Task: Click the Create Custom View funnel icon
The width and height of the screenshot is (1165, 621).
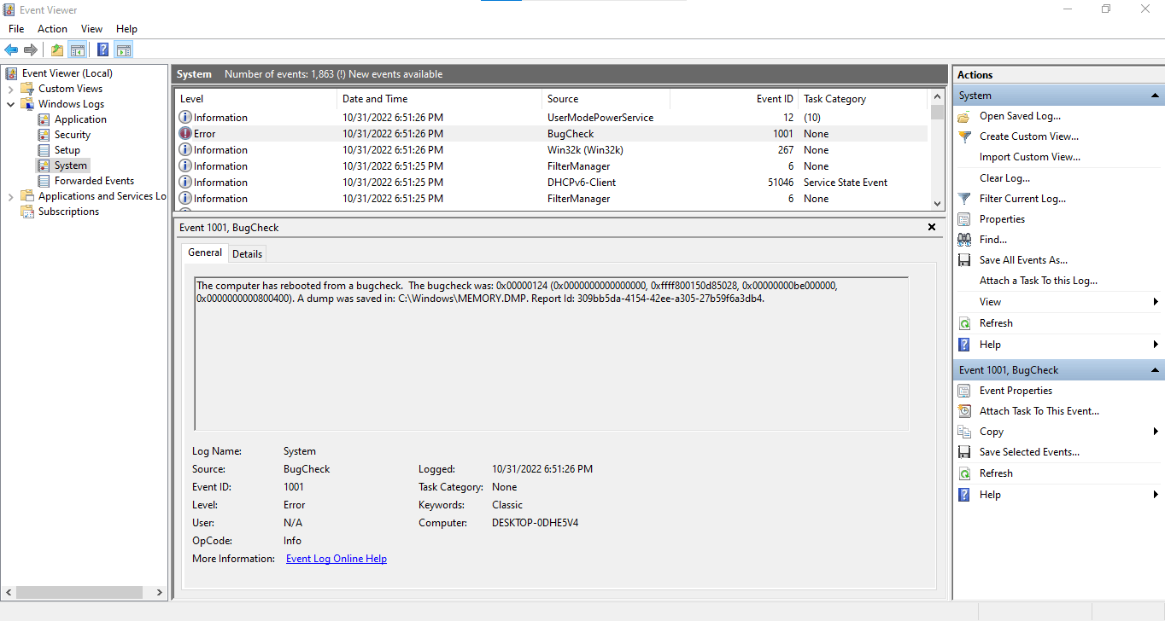Action: [964, 136]
